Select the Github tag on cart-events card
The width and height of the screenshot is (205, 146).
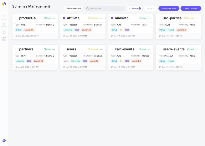point(114,61)
